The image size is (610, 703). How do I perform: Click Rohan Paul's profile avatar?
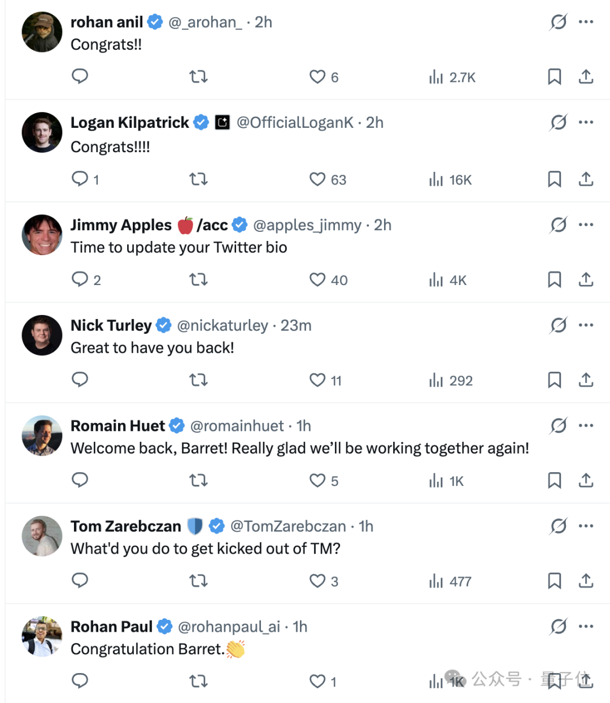point(42,637)
